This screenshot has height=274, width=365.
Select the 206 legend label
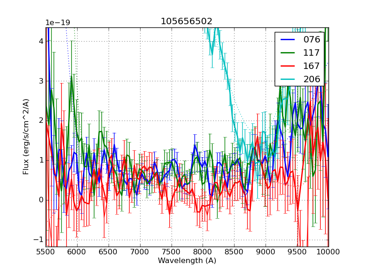coord(312,79)
